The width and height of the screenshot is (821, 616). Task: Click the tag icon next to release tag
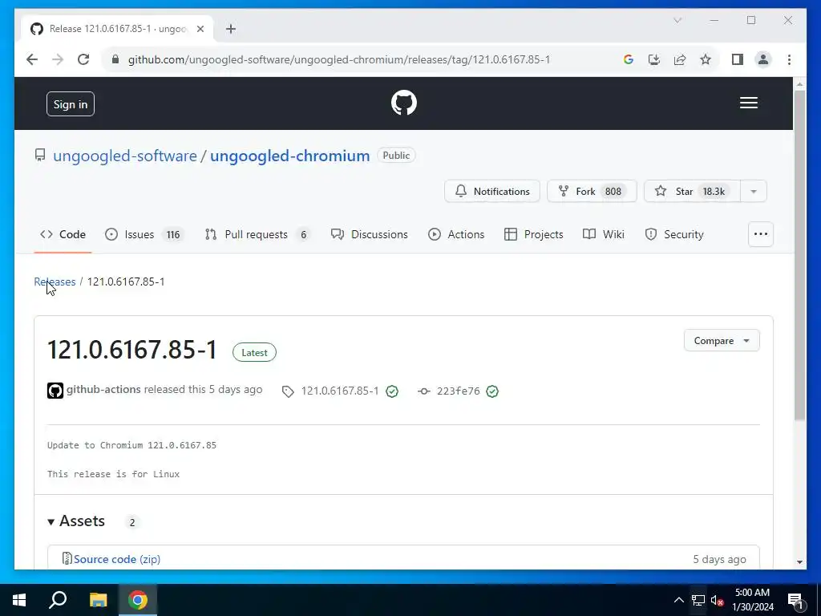pos(288,391)
